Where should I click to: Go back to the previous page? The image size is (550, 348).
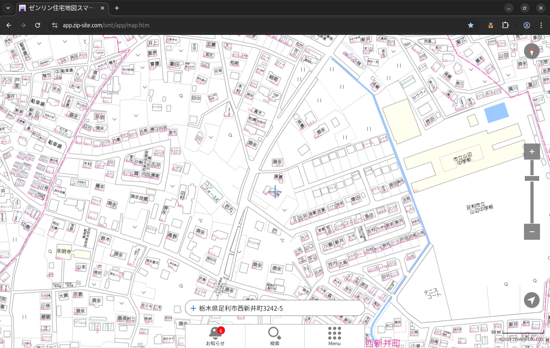point(9,25)
